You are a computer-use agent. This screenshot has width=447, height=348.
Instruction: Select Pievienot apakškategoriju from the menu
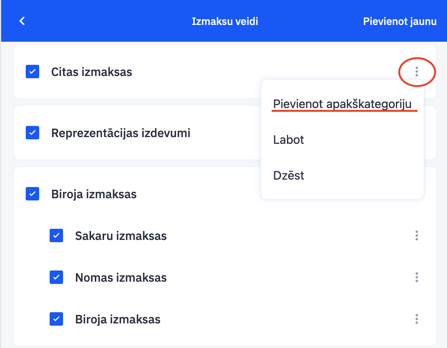click(x=342, y=104)
